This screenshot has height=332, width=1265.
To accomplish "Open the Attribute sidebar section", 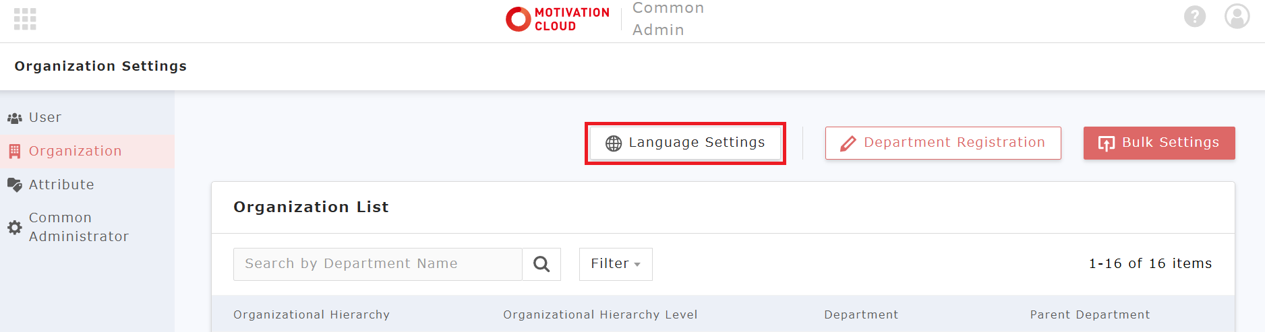I will [61, 185].
